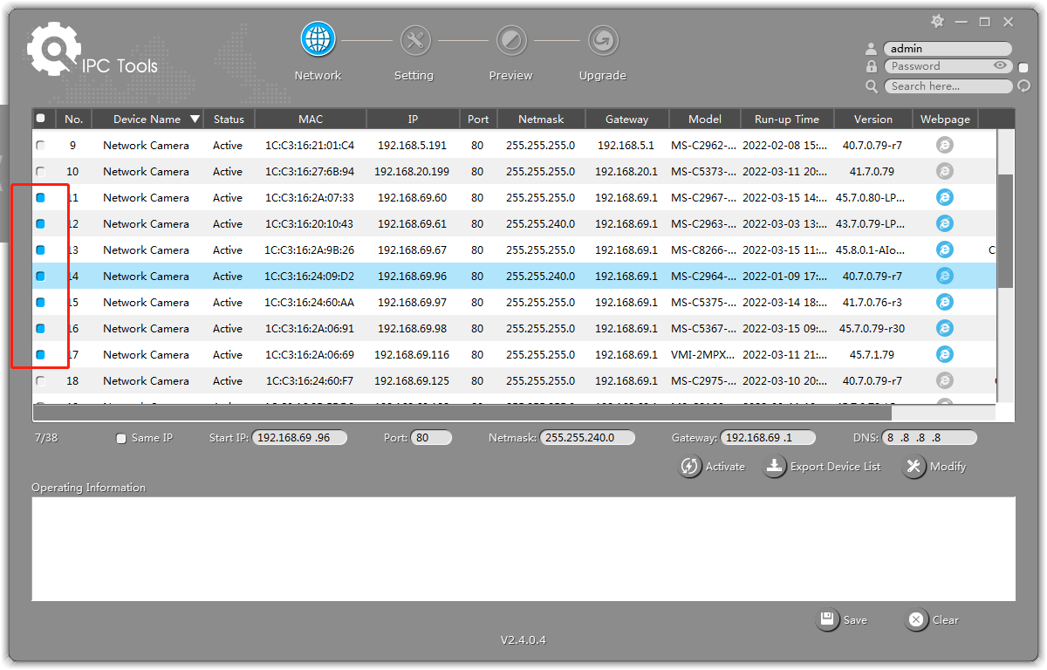This screenshot has width=1047, height=670.
Task: Save the operating information log
Action: click(x=842, y=620)
